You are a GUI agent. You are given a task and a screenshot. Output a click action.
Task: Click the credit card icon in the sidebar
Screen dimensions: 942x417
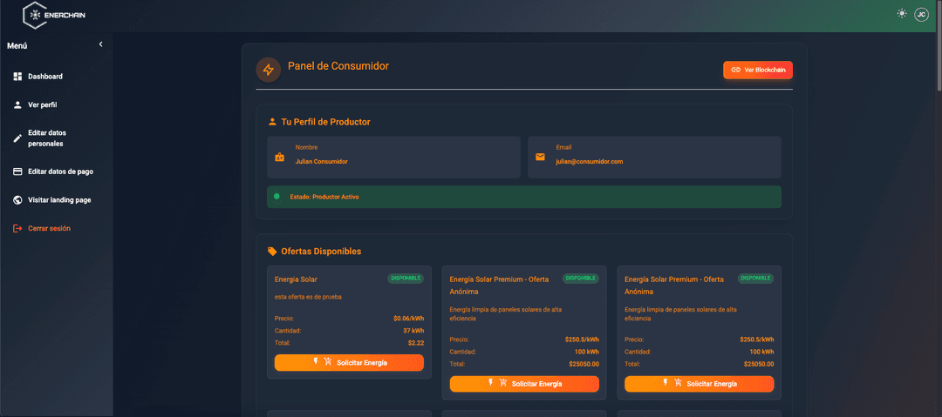point(17,172)
